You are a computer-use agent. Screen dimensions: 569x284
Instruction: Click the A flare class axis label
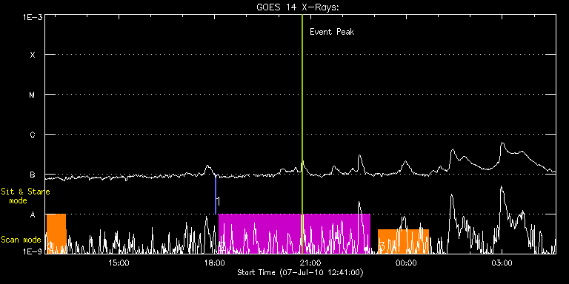[x=33, y=214]
